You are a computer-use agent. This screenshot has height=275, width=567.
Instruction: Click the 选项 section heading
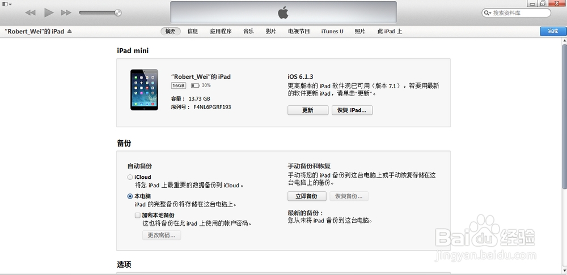124,265
